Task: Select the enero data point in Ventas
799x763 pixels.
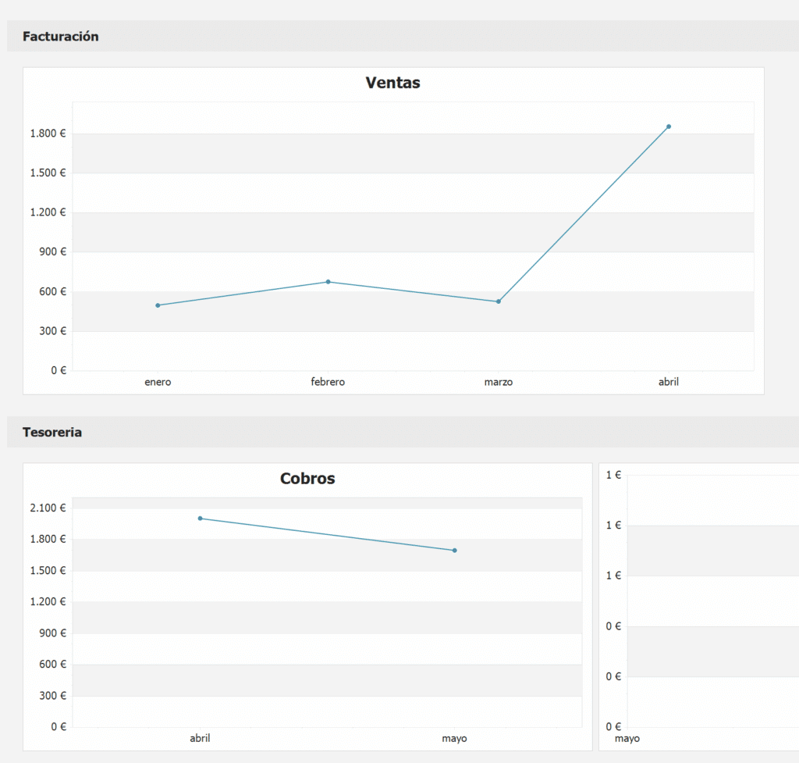Action: point(158,305)
